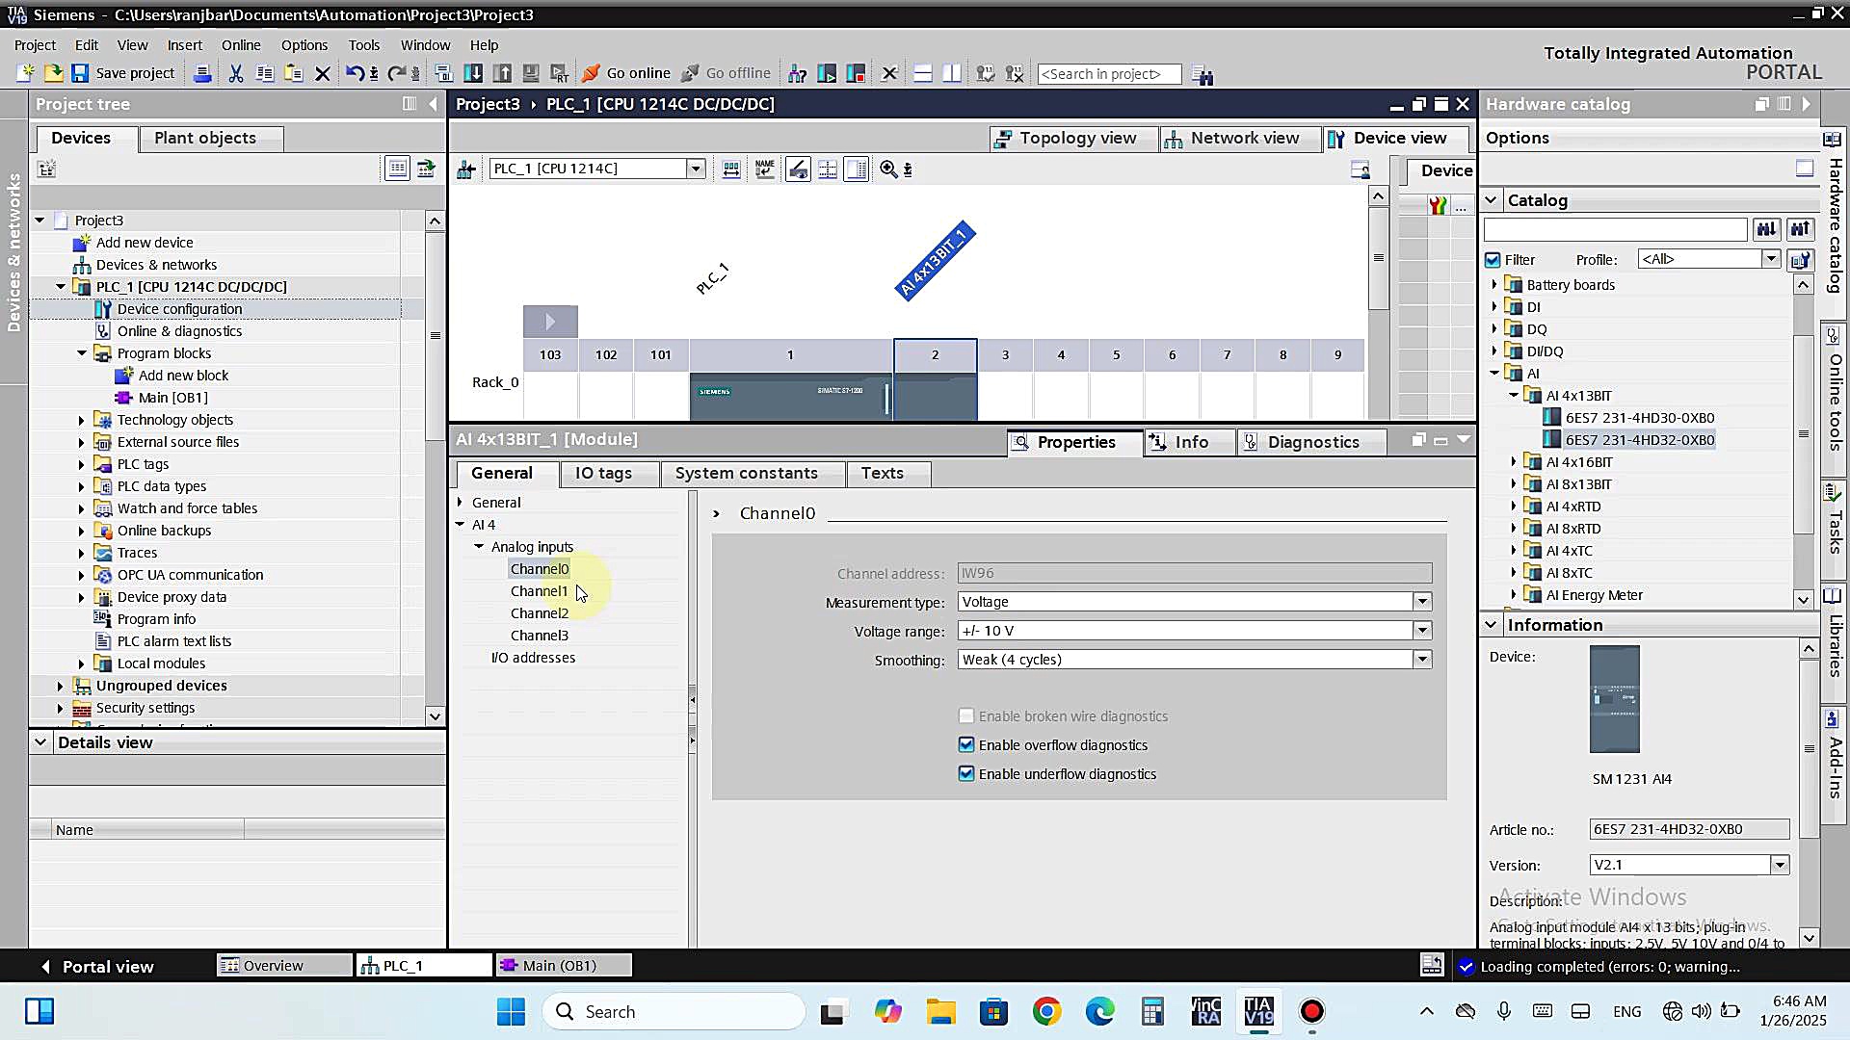The image size is (1850, 1040).
Task: Expand the AI 4x16BIT catalog folder
Action: [1514, 462]
